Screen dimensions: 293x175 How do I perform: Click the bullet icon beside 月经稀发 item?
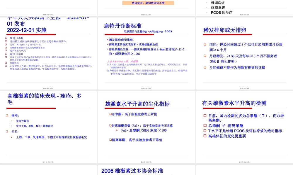pyautogui.click(x=205, y=56)
